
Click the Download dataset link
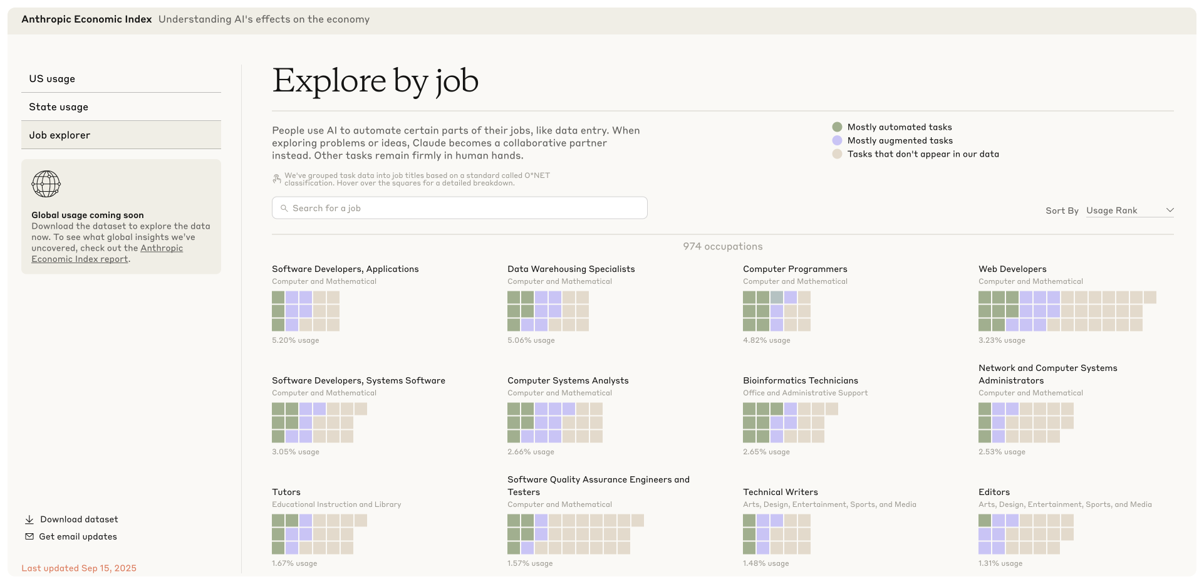click(x=79, y=519)
